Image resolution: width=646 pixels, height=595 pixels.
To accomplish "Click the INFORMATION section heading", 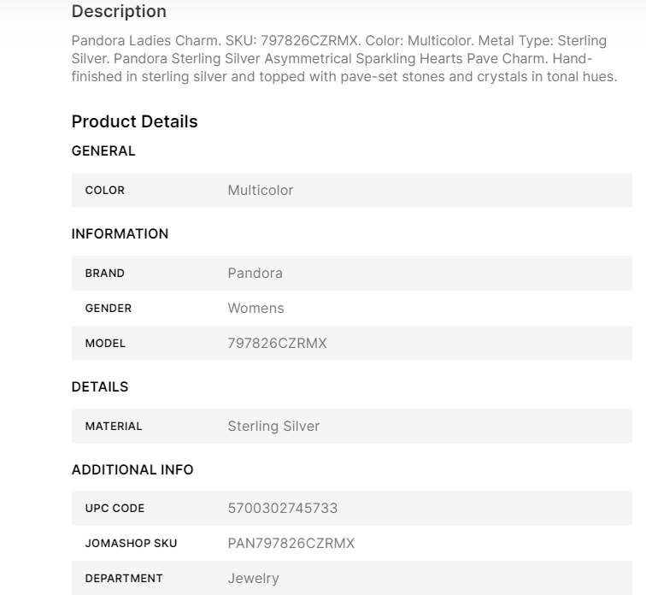I will 120,233.
